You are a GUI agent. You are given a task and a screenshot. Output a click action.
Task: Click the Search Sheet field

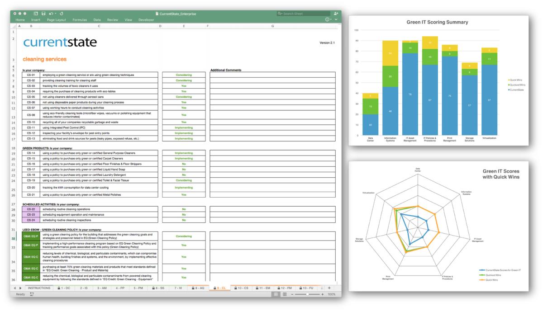pyautogui.click(x=304, y=14)
